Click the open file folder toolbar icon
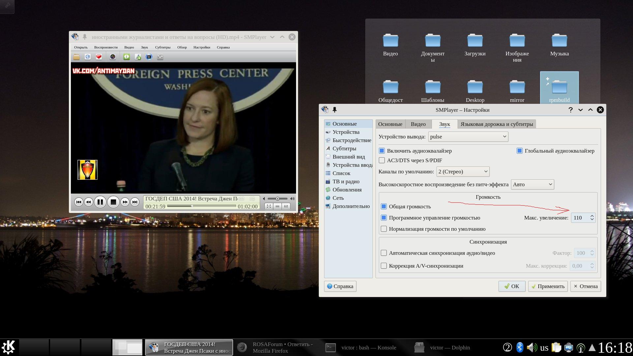633x356 pixels. [x=76, y=57]
